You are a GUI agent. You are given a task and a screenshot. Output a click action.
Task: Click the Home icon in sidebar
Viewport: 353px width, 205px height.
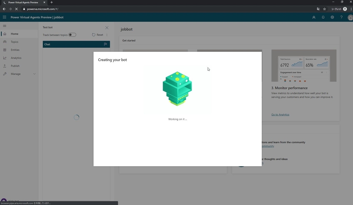(x=5, y=34)
